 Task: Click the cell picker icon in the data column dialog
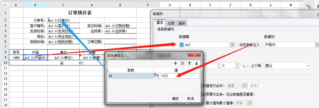point(242,65)
